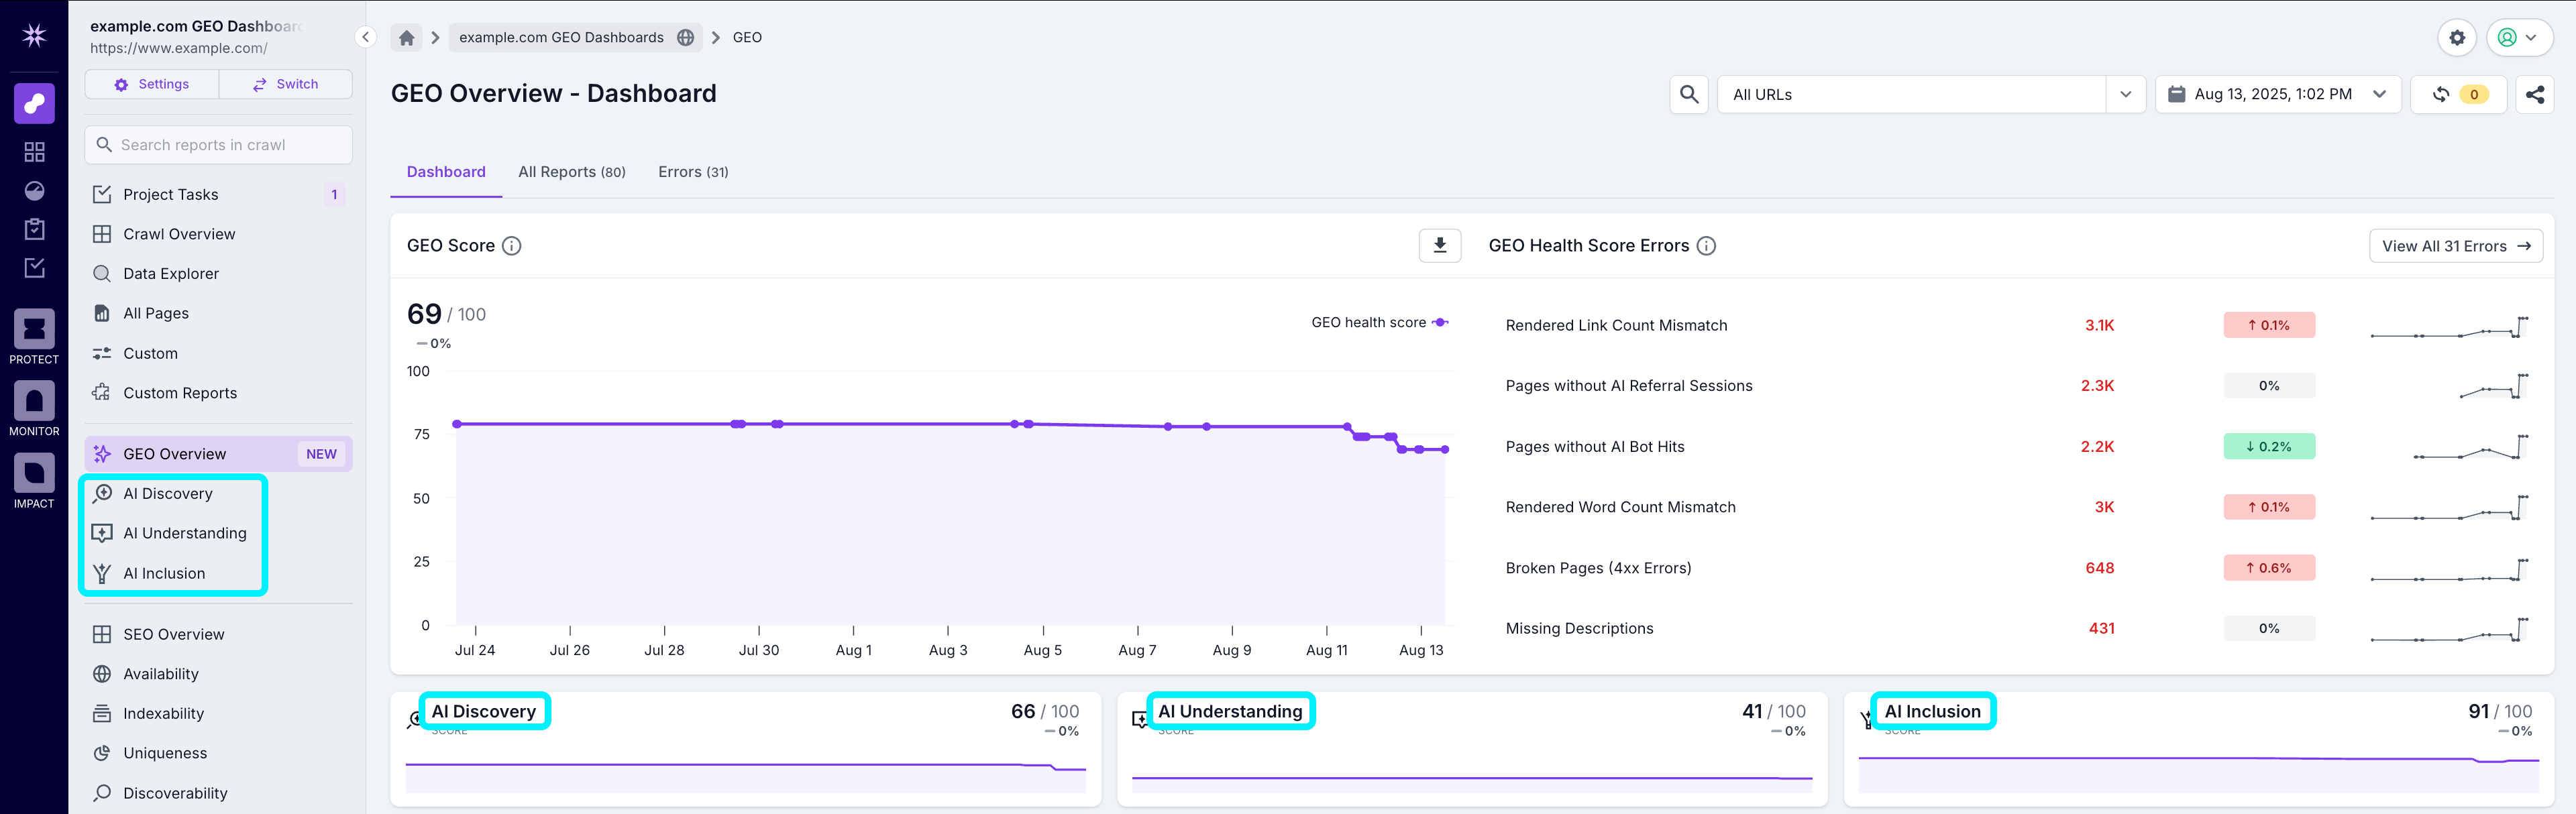This screenshot has width=2576, height=814.
Task: Open the Aug 13, 2025 date selector
Action: pos(2278,94)
